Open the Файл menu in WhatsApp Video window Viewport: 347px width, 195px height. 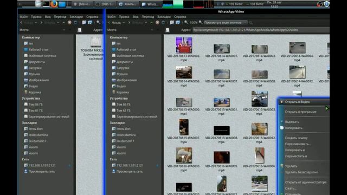(112, 17)
